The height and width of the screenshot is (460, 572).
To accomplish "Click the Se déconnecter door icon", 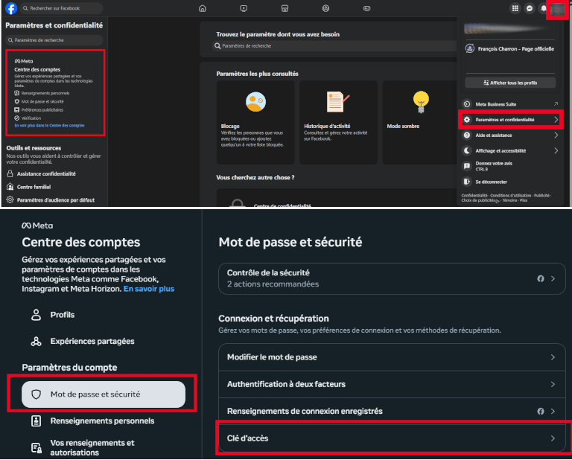I will pyautogui.click(x=466, y=182).
